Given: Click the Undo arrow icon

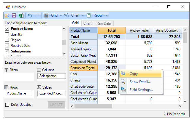Looking at the screenshot, I should 30,15.
